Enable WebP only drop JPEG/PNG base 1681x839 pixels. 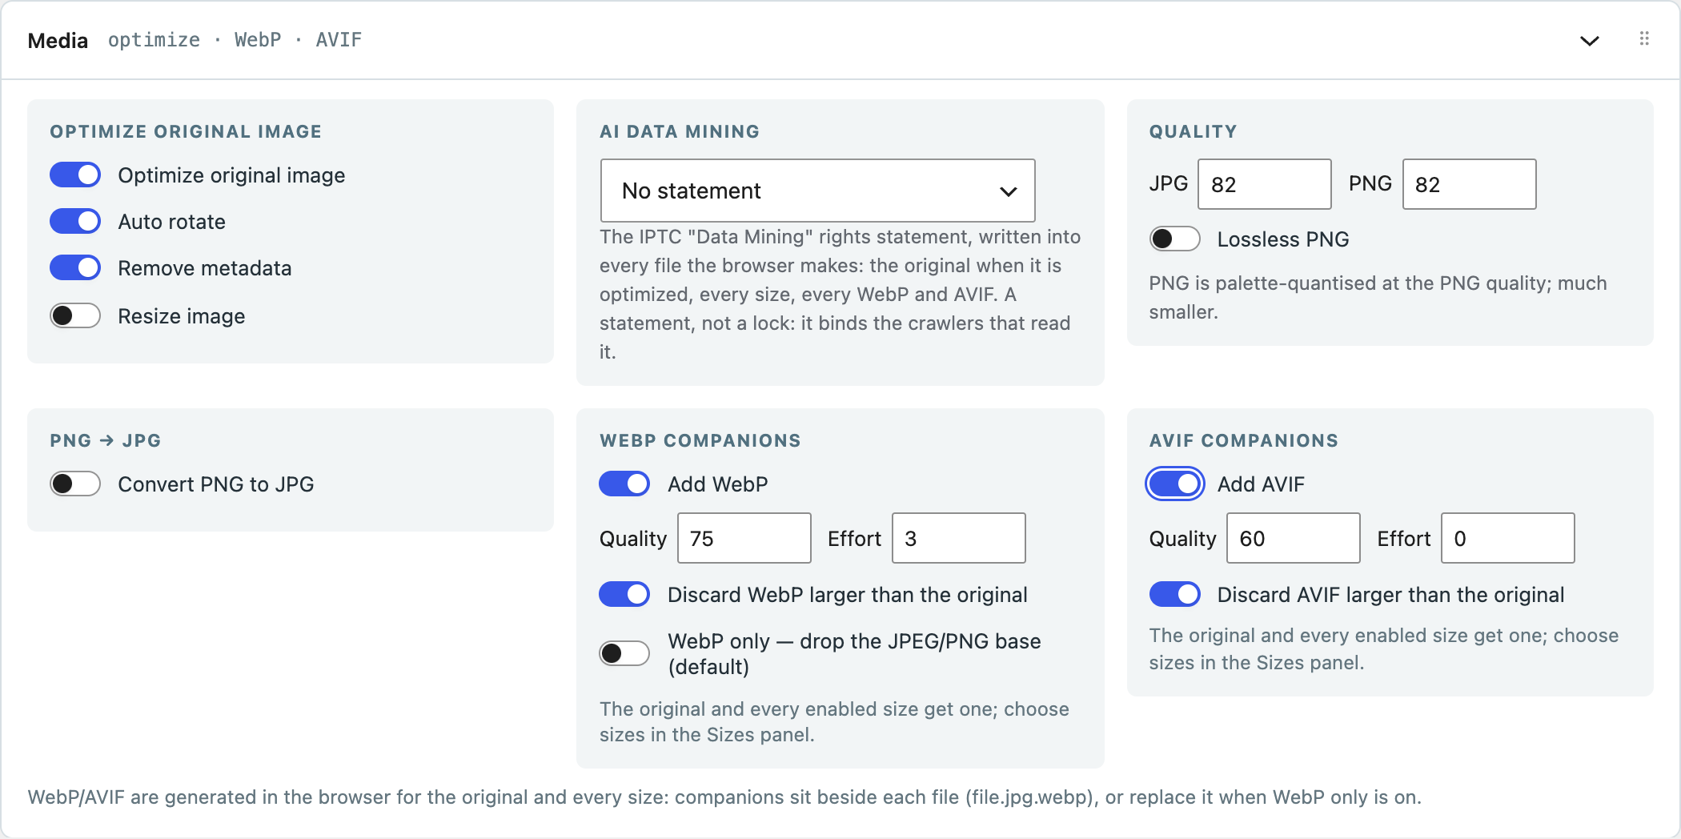tap(624, 654)
